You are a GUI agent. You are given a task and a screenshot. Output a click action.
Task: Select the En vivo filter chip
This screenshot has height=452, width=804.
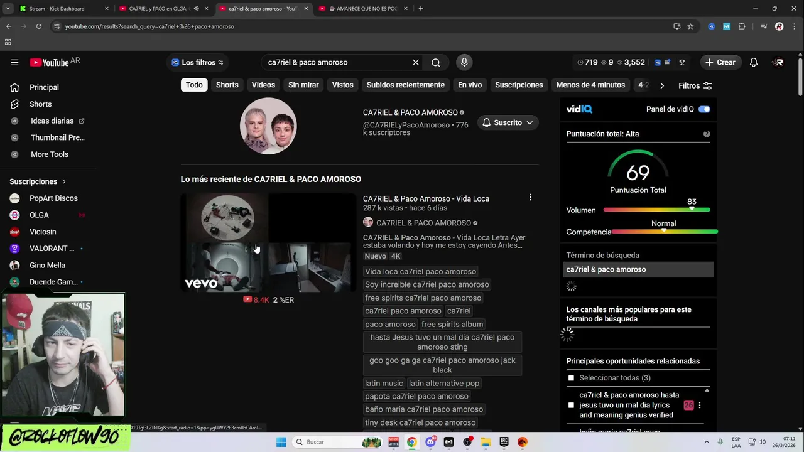click(x=470, y=85)
